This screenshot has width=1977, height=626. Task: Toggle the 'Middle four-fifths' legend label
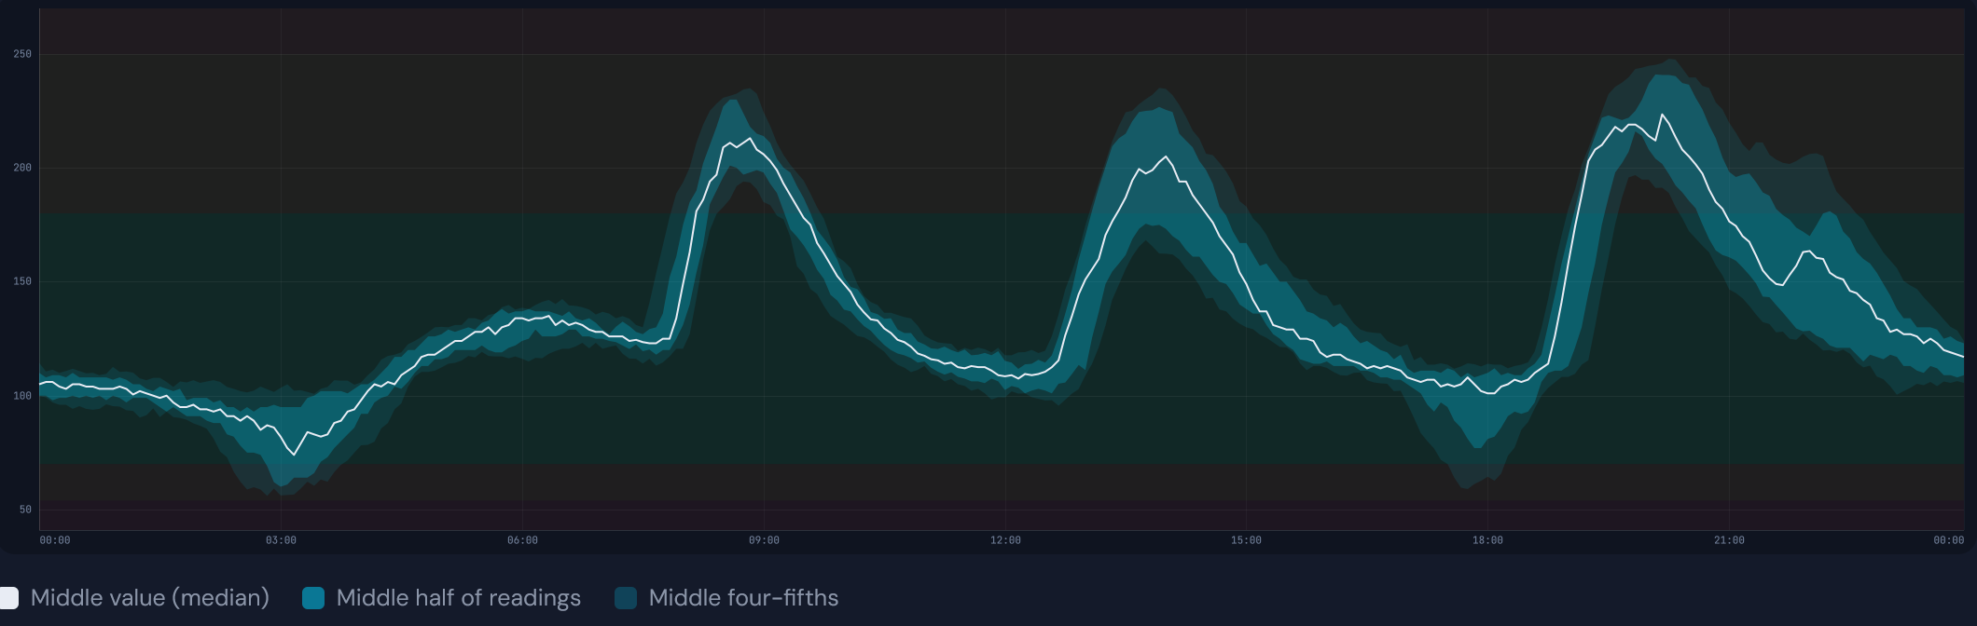tap(744, 598)
